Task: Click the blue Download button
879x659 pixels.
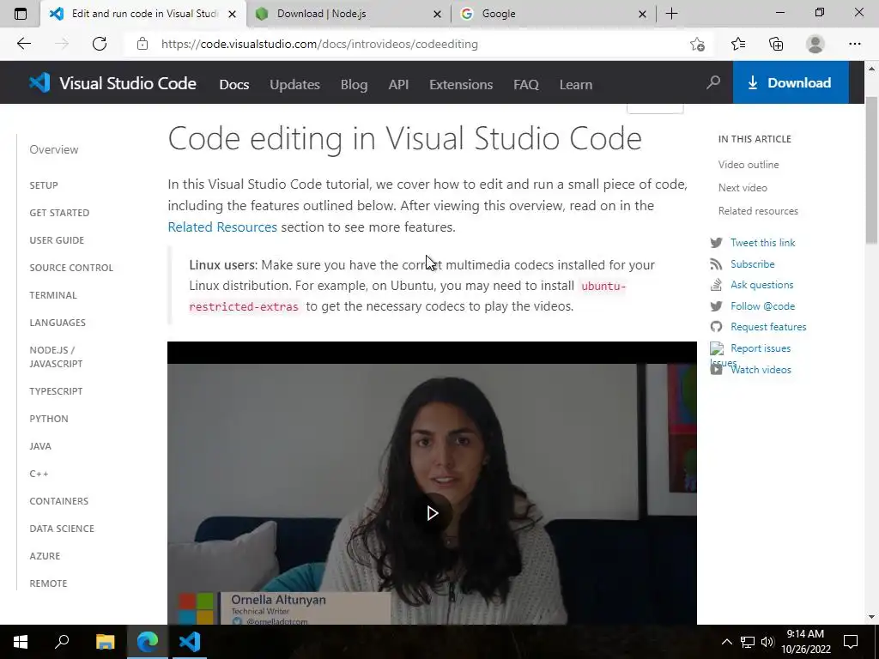Action: tap(791, 83)
